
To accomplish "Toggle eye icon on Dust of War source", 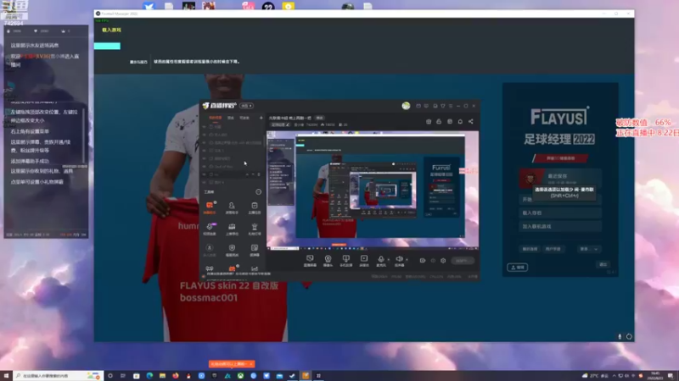I will [205, 166].
